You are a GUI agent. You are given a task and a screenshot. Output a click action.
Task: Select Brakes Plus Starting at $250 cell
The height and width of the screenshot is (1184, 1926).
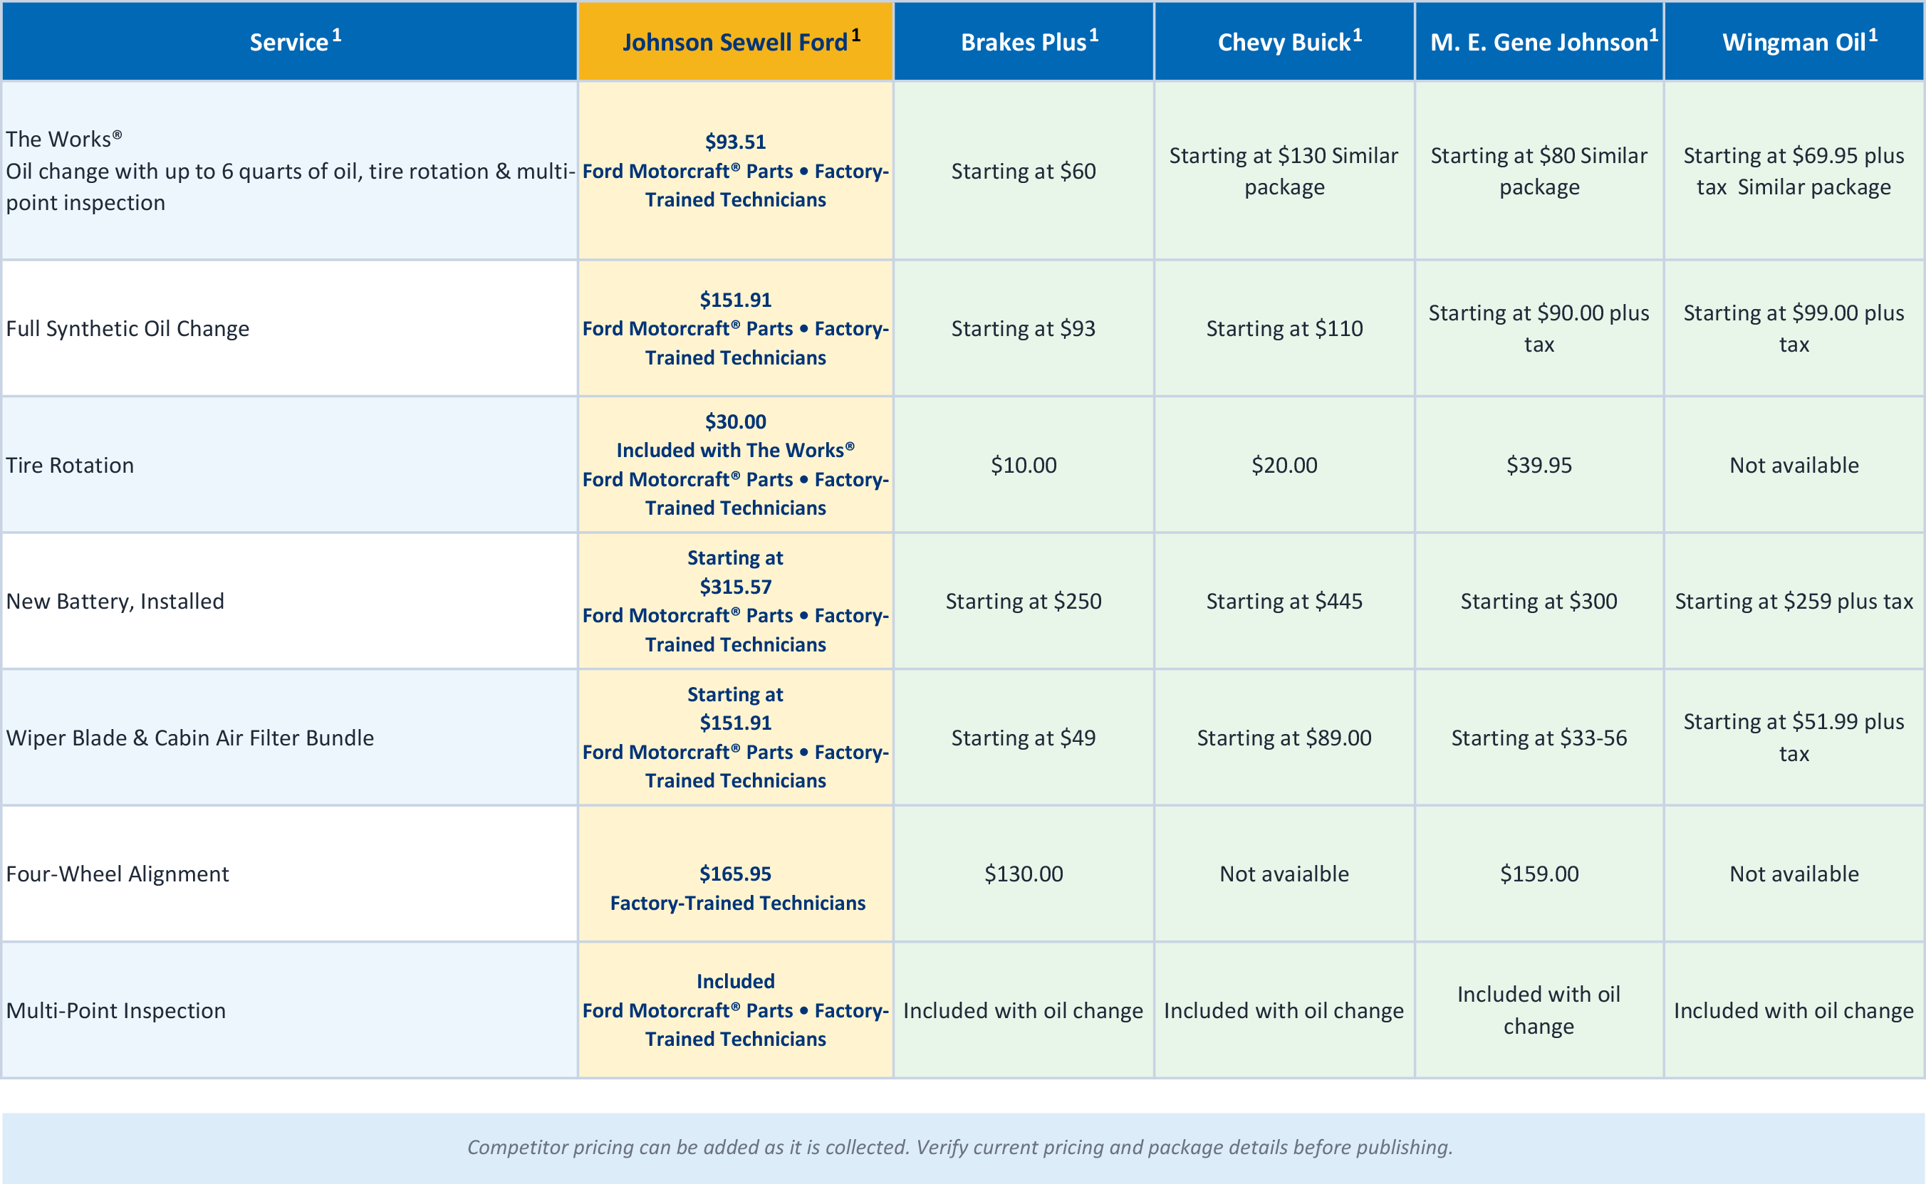[x=1024, y=602]
